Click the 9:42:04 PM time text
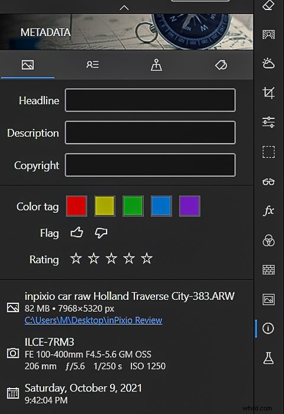Viewport: 284px width, 414px height. click(46, 400)
